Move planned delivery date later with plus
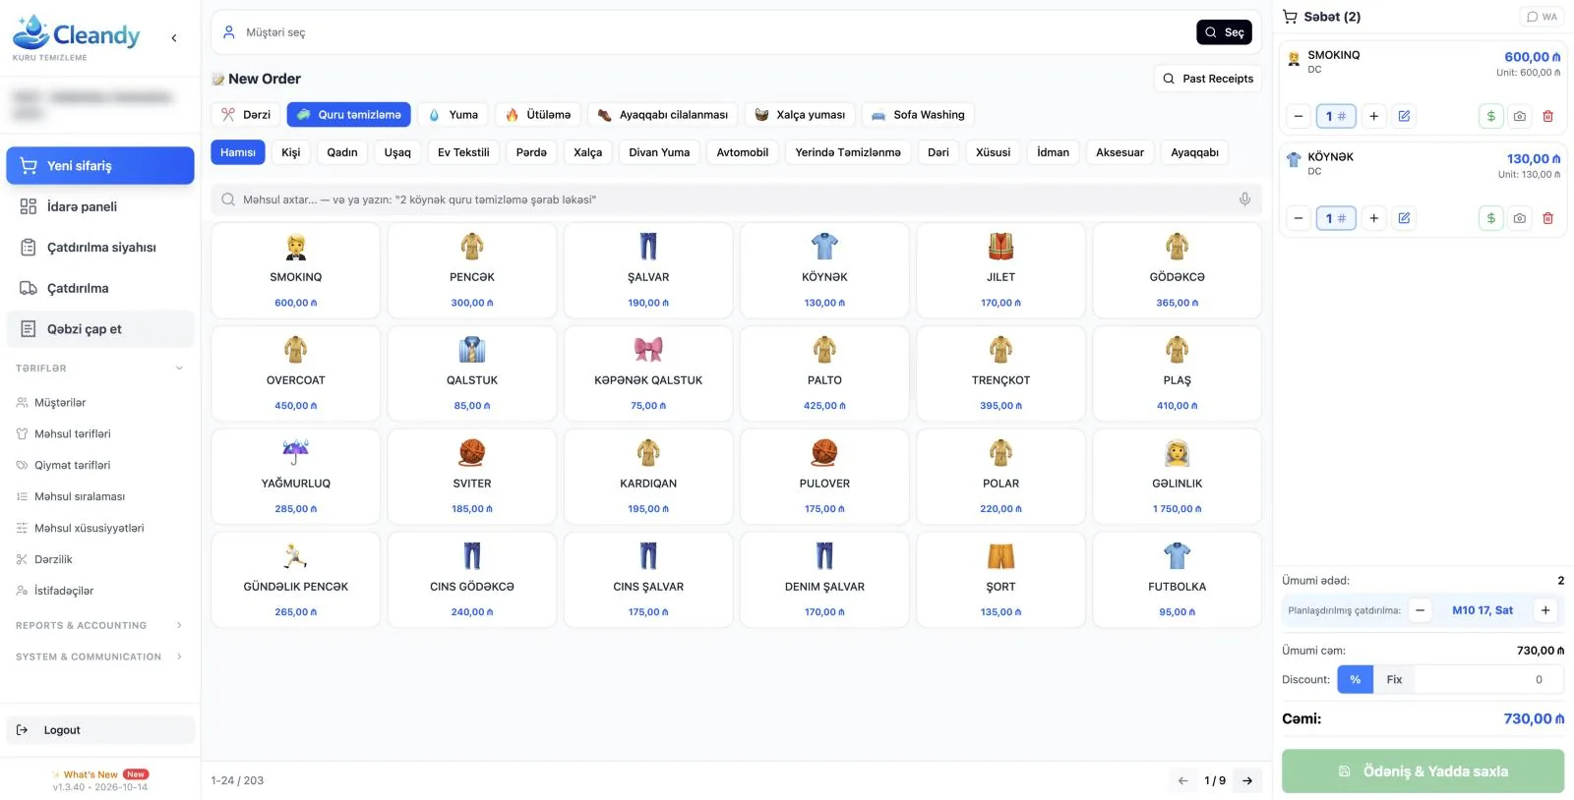The image size is (1574, 800). (x=1545, y=610)
